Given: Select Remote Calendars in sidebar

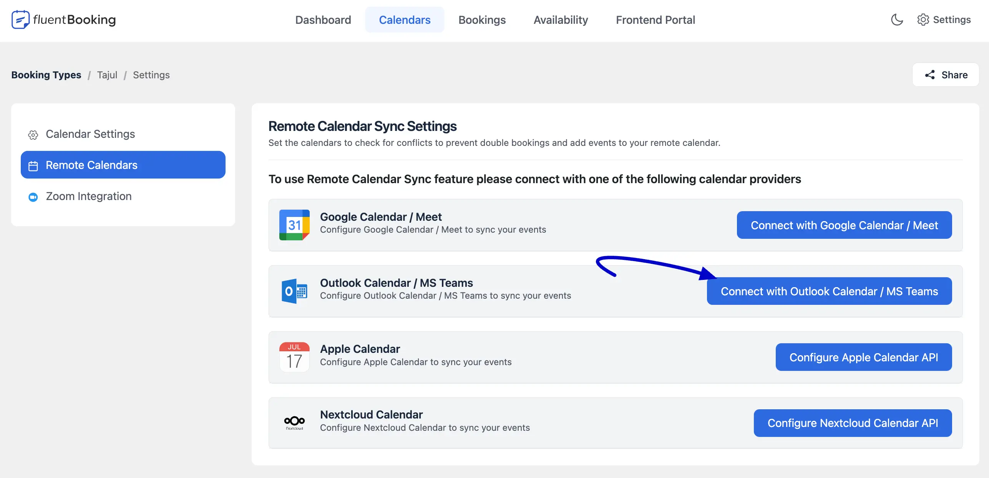Looking at the screenshot, I should [x=123, y=165].
